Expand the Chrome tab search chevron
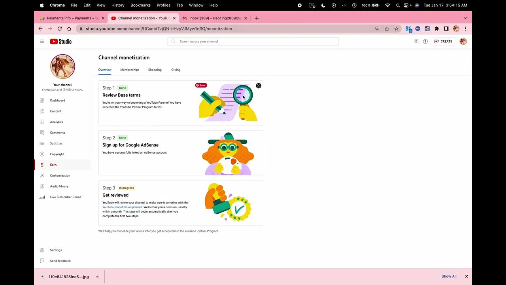 point(465,18)
